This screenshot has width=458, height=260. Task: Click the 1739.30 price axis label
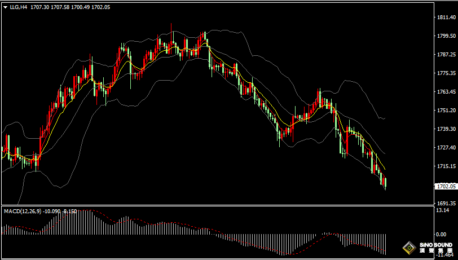(x=446, y=129)
